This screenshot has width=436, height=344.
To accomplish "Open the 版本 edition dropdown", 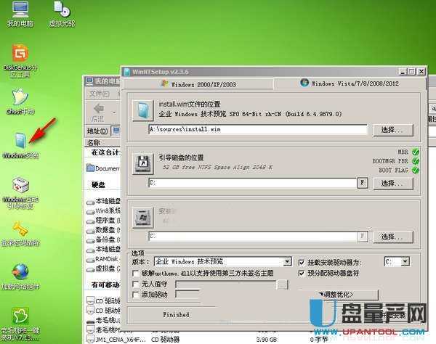I will pyautogui.click(x=286, y=261).
